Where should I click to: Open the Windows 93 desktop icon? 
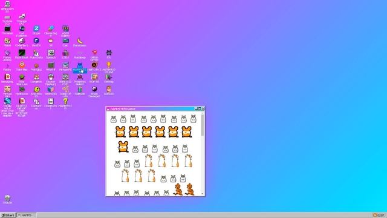pos(7,7)
